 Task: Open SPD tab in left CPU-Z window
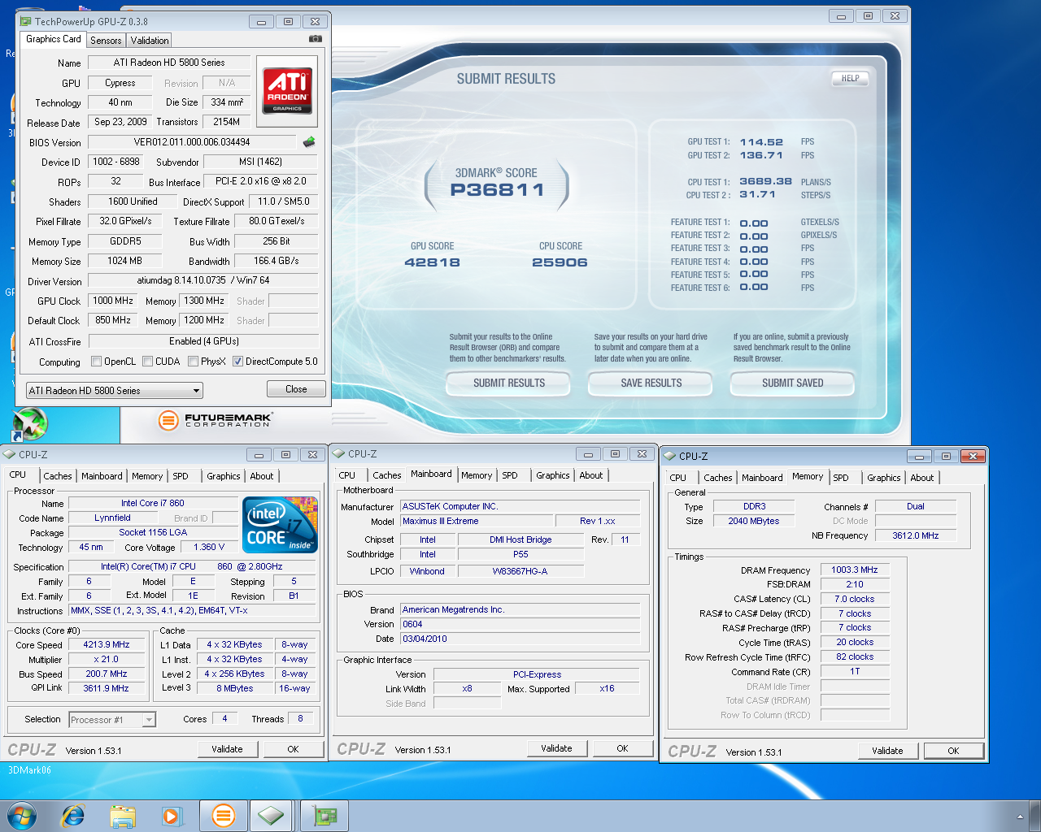click(181, 476)
